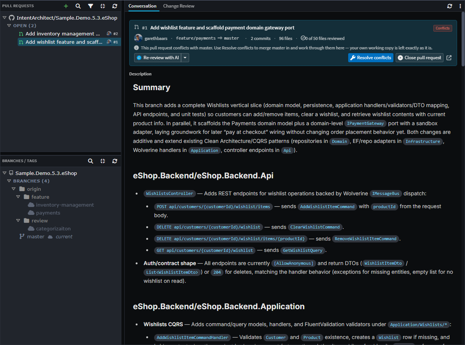Click the WishlistsController code tag
The image size is (465, 345).
[170, 193]
